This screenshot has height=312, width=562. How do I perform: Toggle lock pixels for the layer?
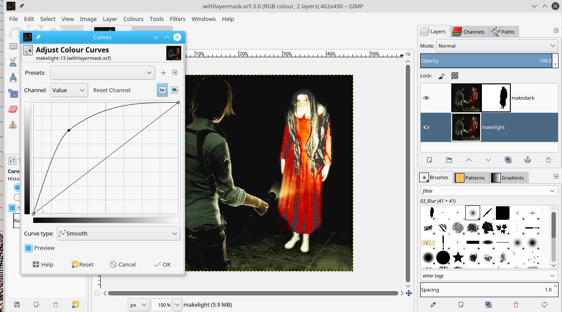(442, 76)
